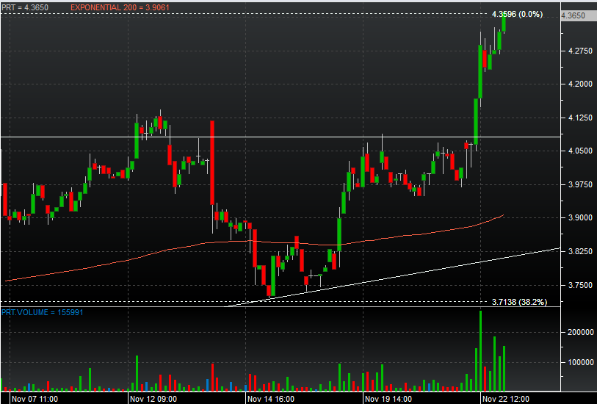Click the 4.2750 price axis label
This screenshot has height=404, width=597.
coord(576,51)
